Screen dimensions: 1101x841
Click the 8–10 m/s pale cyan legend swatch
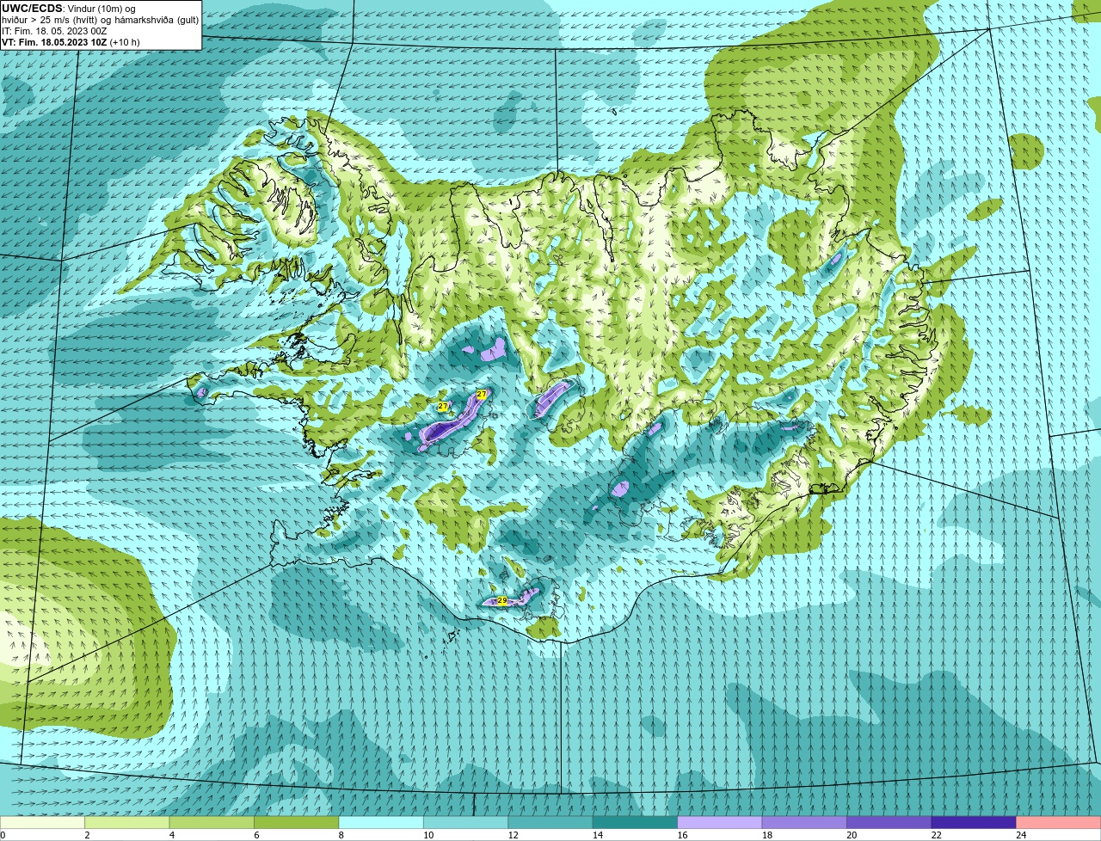(x=381, y=823)
